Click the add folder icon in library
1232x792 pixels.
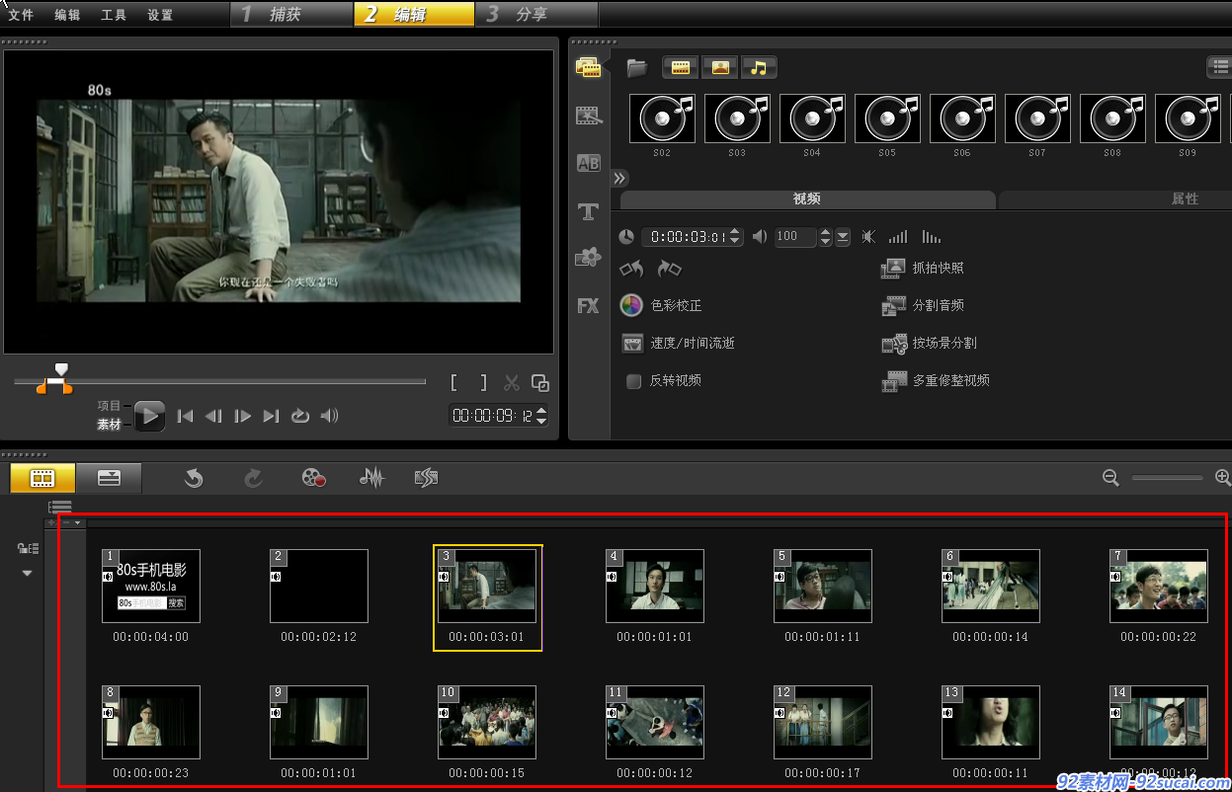[x=636, y=67]
